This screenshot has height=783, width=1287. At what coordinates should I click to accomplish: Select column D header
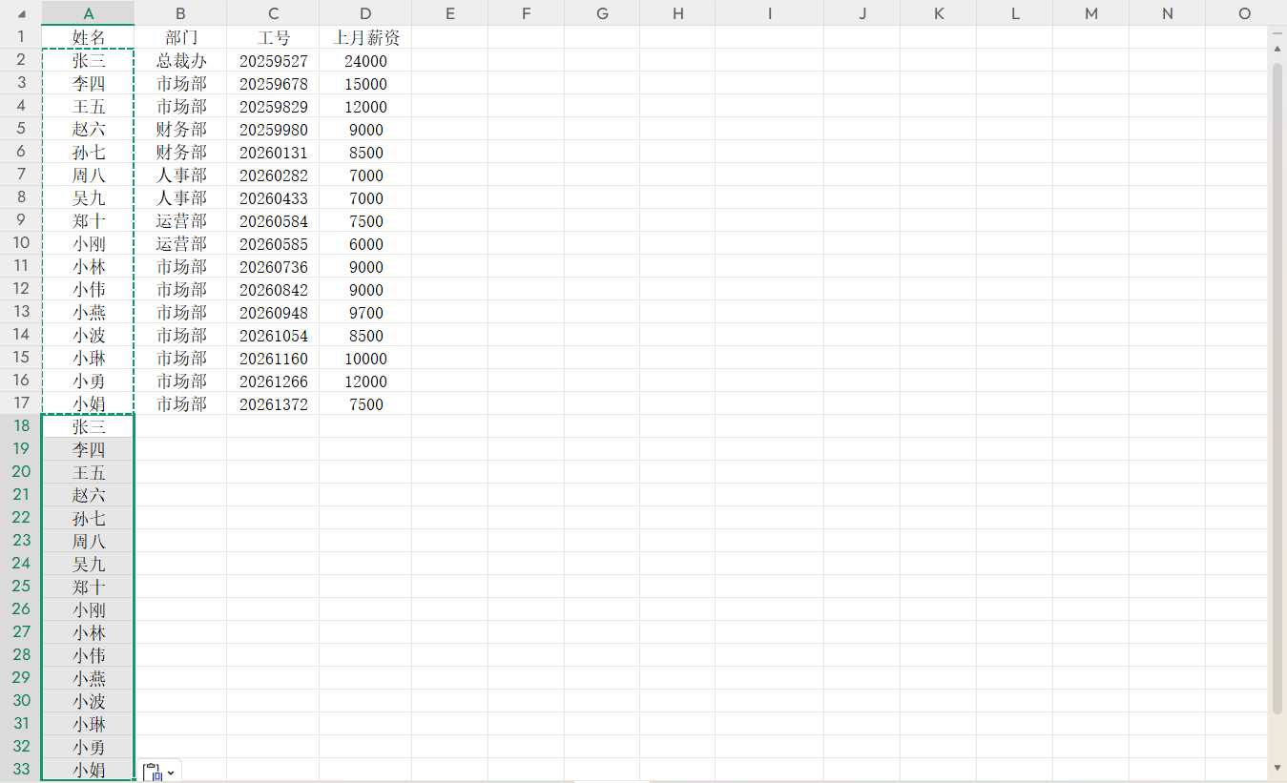click(365, 13)
